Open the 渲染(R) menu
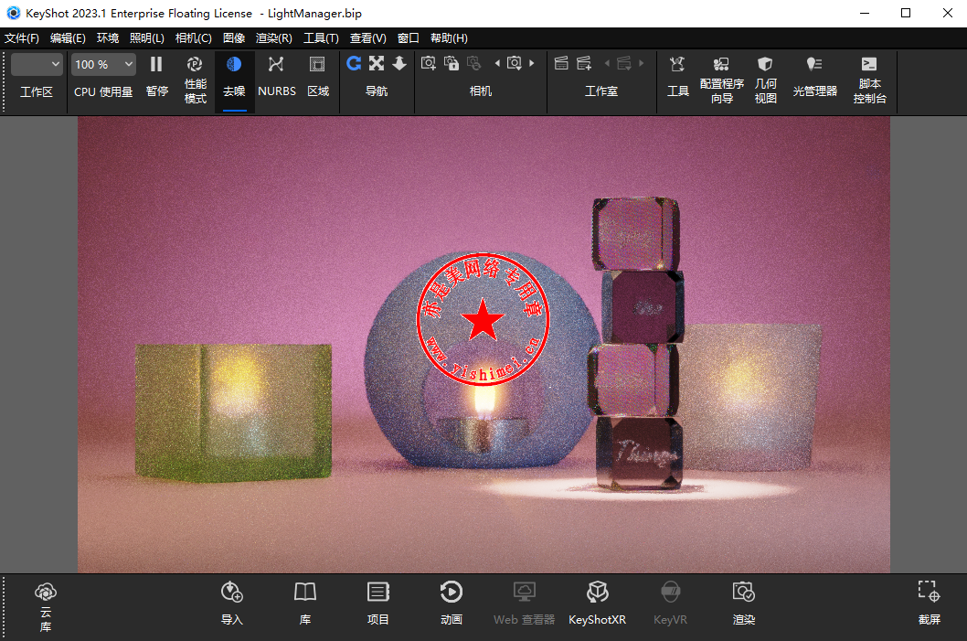Image resolution: width=967 pixels, height=641 pixels. coord(274,38)
